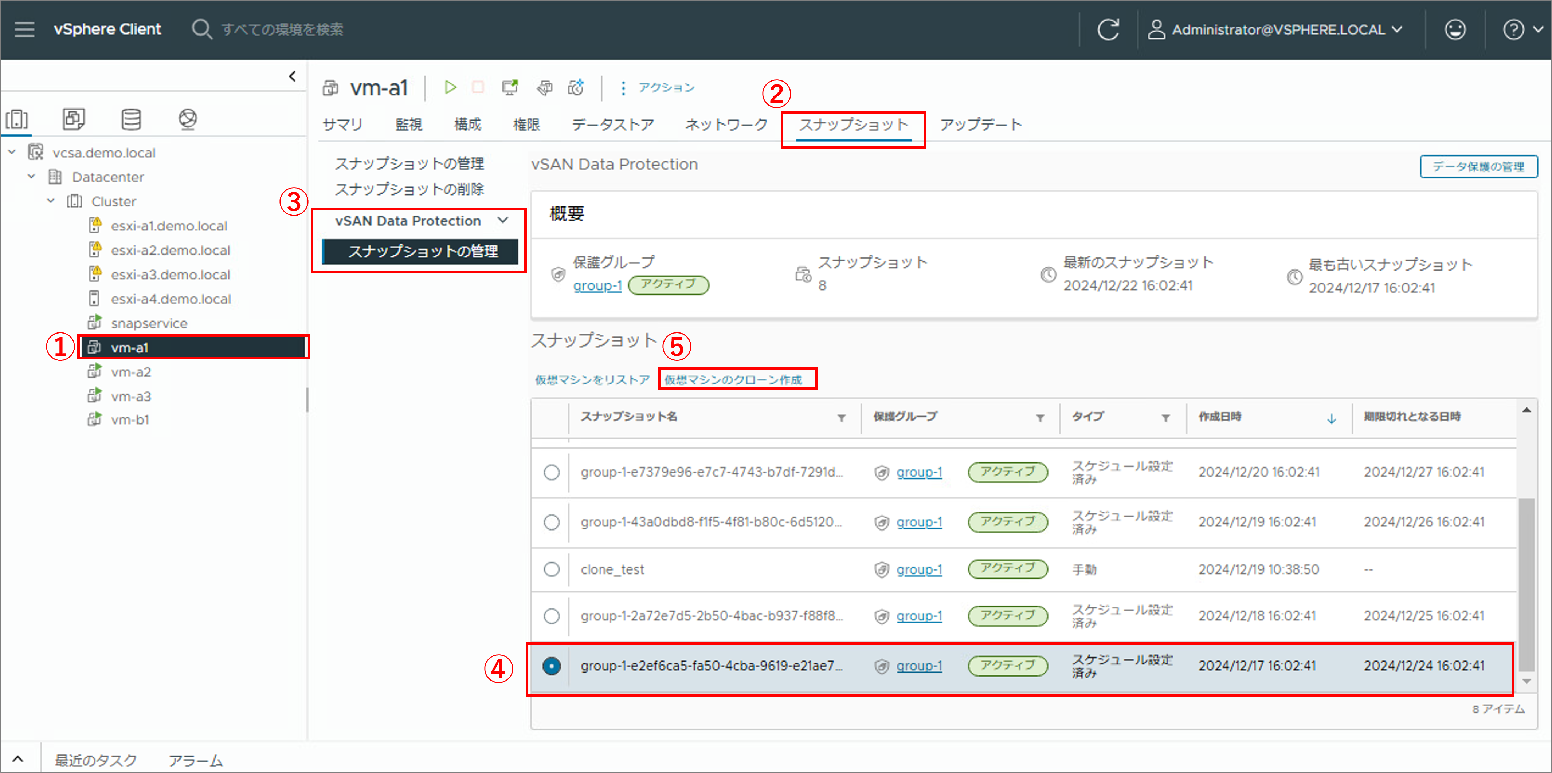This screenshot has height=773, width=1552.
Task: Switch to Storage inventory view
Action: (x=131, y=119)
